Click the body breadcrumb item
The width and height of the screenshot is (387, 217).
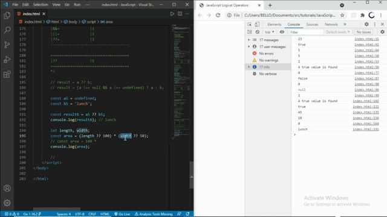[71, 22]
